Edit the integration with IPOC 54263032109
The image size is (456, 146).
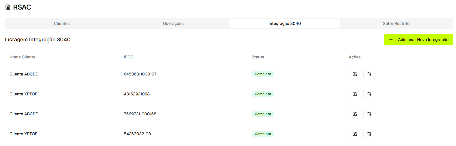coord(355,134)
